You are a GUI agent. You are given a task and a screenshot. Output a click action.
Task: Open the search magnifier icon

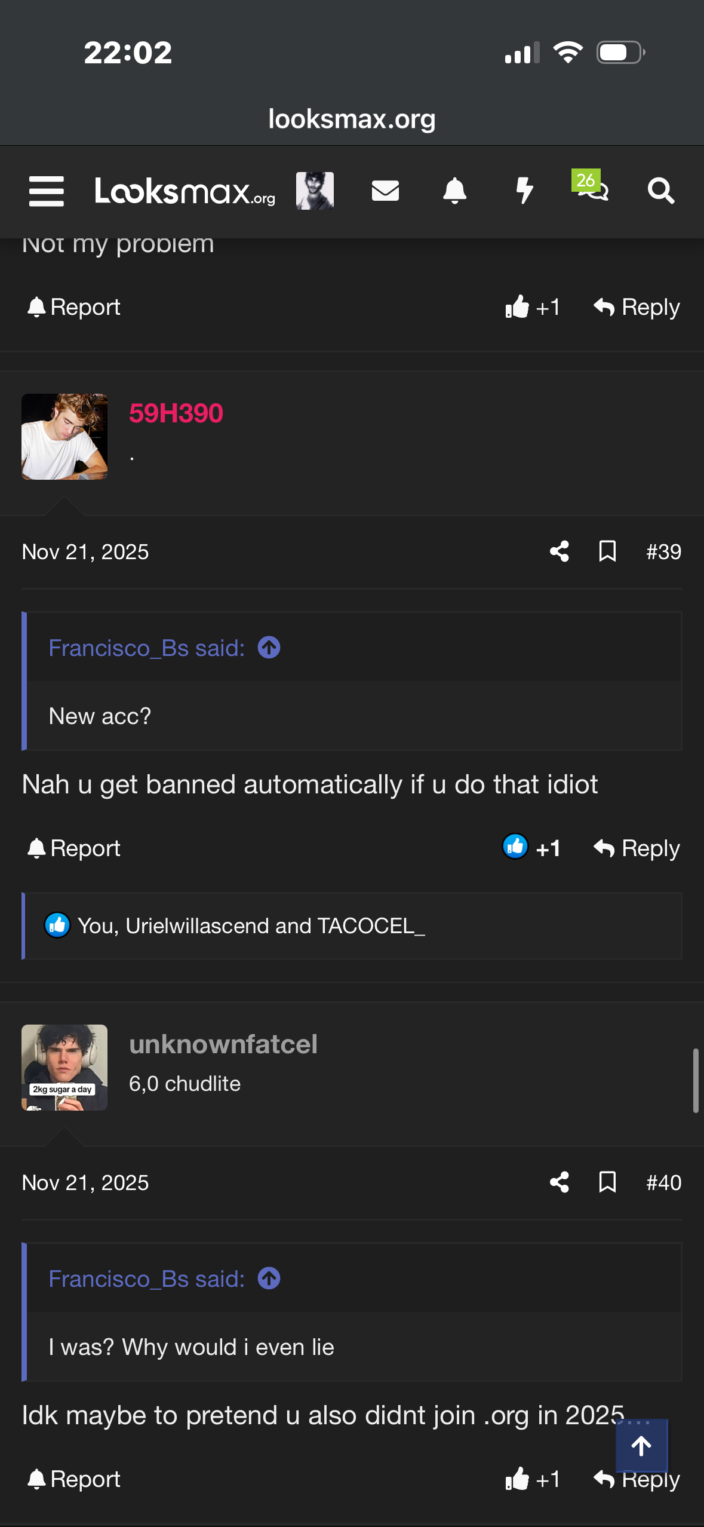(661, 191)
